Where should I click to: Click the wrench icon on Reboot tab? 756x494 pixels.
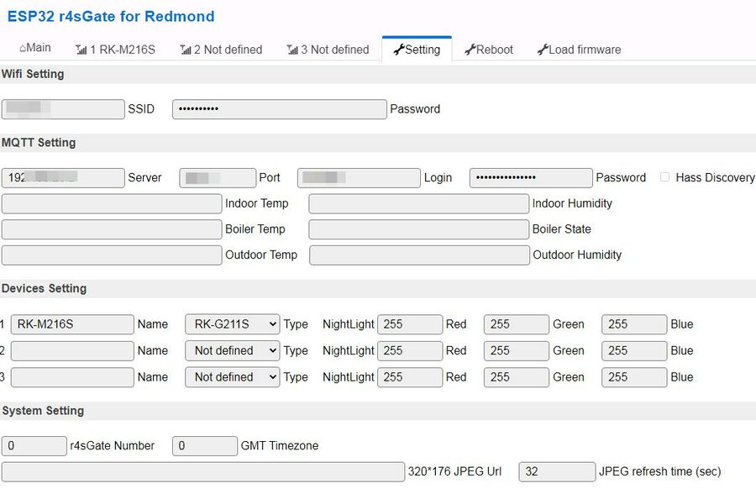[x=470, y=50]
